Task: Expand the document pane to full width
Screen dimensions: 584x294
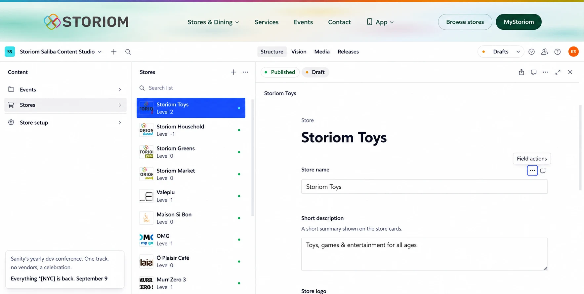Action: (x=558, y=72)
